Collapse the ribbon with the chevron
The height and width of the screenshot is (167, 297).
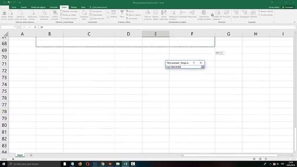pyautogui.click(x=295, y=22)
